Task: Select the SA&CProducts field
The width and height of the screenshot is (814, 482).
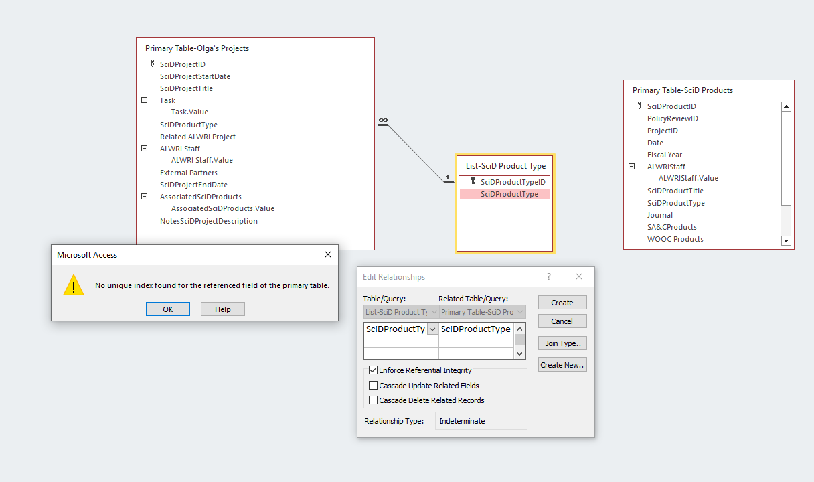Action: tap(672, 227)
